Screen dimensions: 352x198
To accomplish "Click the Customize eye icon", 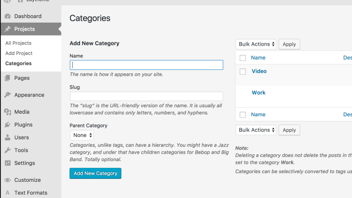I will coord(7,180).
